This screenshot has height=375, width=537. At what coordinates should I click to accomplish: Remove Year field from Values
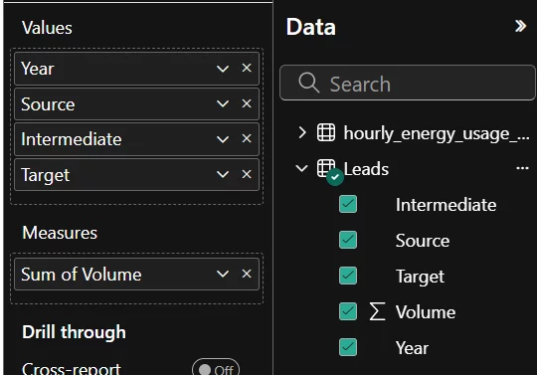[247, 68]
